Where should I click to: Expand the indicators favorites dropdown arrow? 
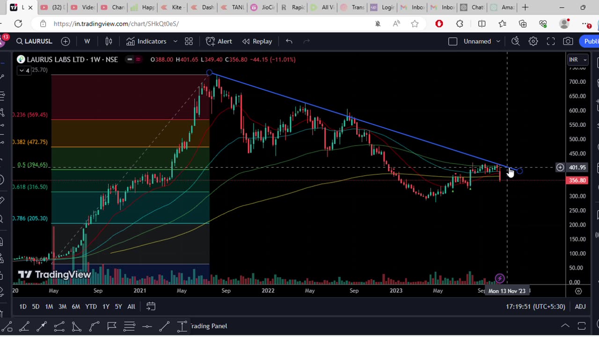(175, 41)
